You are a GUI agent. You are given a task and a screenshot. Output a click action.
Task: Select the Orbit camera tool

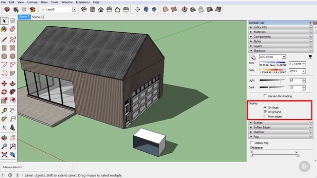tap(4, 138)
